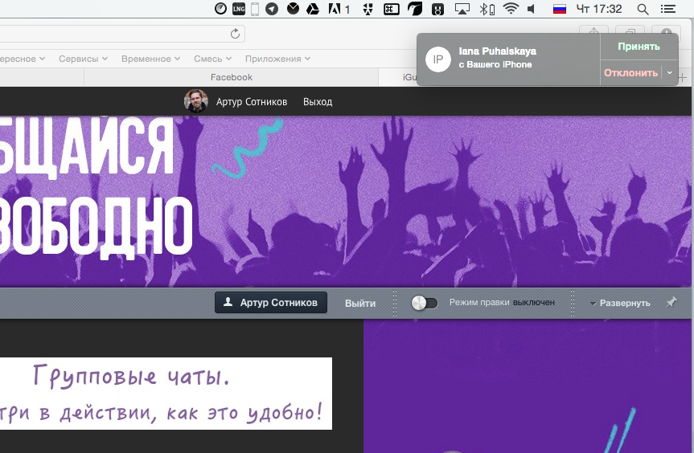Switch to the Facebook tab
Image resolution: width=694 pixels, height=453 pixels.
pyautogui.click(x=231, y=77)
